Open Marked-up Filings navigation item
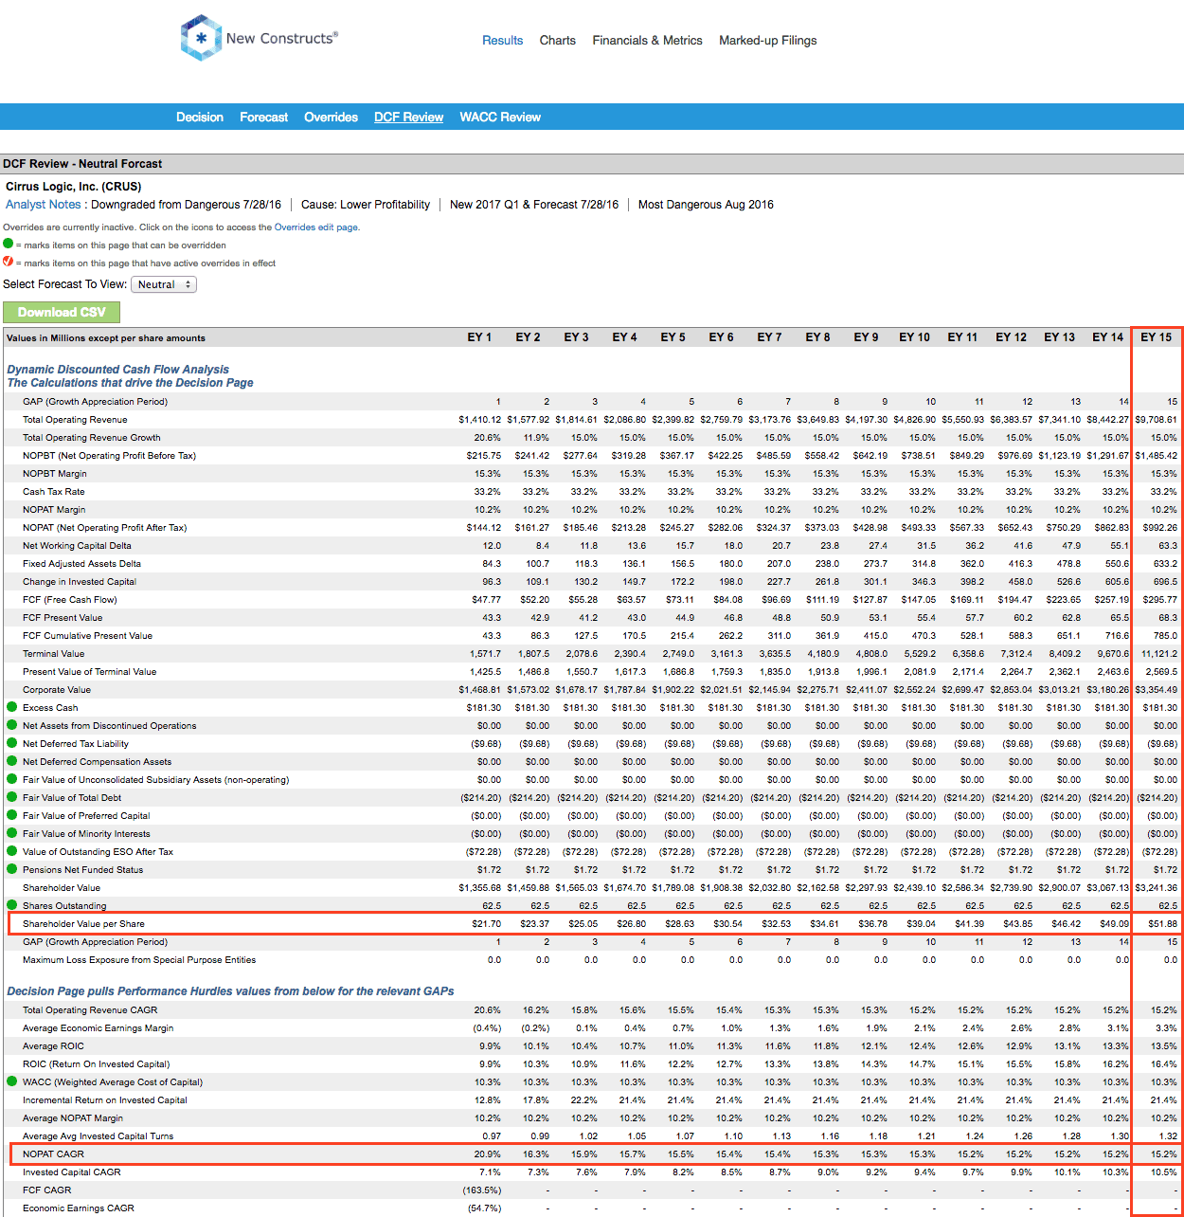1184x1217 pixels. [x=768, y=41]
